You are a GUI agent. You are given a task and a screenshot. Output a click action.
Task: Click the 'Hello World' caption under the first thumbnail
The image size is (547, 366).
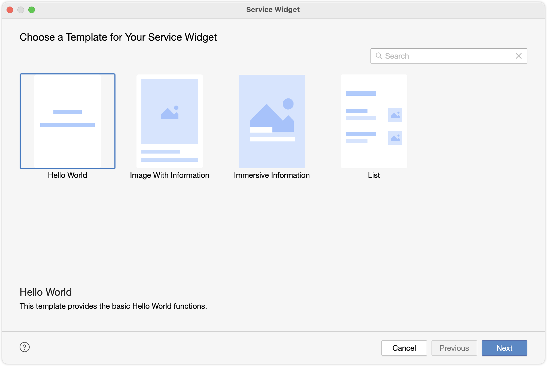(68, 175)
